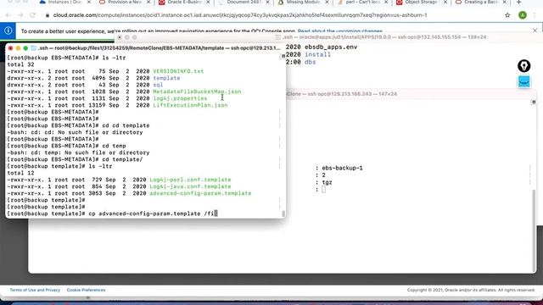
Task: Open Terms of Use and Privacy link
Action: coord(35,290)
